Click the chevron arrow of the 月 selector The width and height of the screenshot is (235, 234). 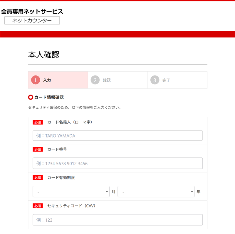tap(107, 192)
